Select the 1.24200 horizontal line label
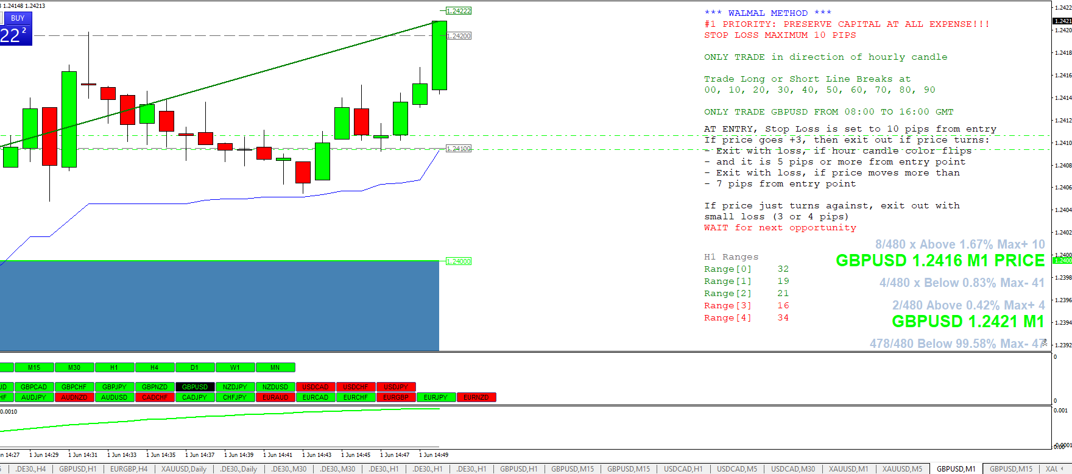The width and height of the screenshot is (1072, 474). [459, 36]
